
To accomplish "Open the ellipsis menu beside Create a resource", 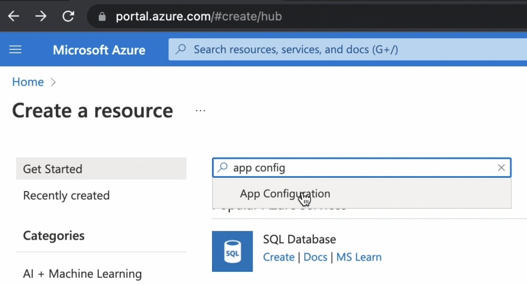I will (200, 111).
